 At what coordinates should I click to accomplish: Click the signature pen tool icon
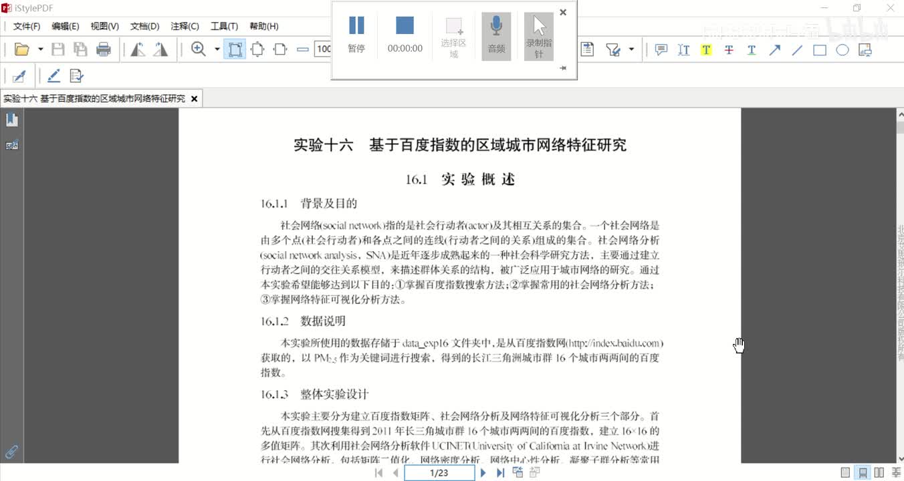(19, 75)
